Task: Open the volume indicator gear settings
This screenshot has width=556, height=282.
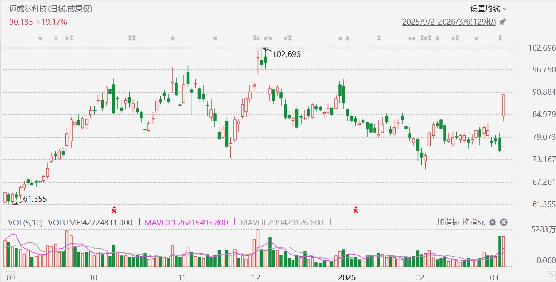Action: (492, 223)
